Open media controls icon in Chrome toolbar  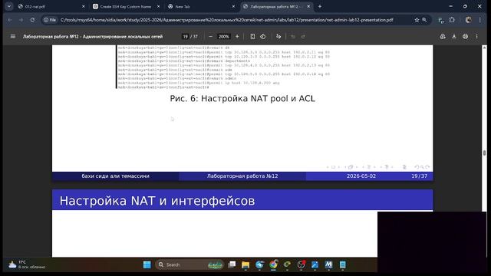pyautogui.click(x=441, y=20)
